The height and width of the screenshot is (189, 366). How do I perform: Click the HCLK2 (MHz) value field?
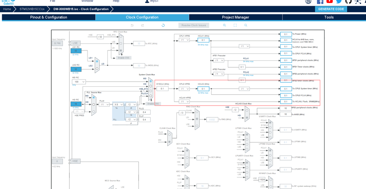pyautogui.click(x=203, y=89)
